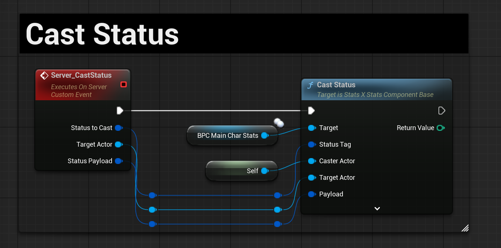Click the BPC Main Char Stats output pin
The height and width of the screenshot is (248, 501).
[x=265, y=136]
